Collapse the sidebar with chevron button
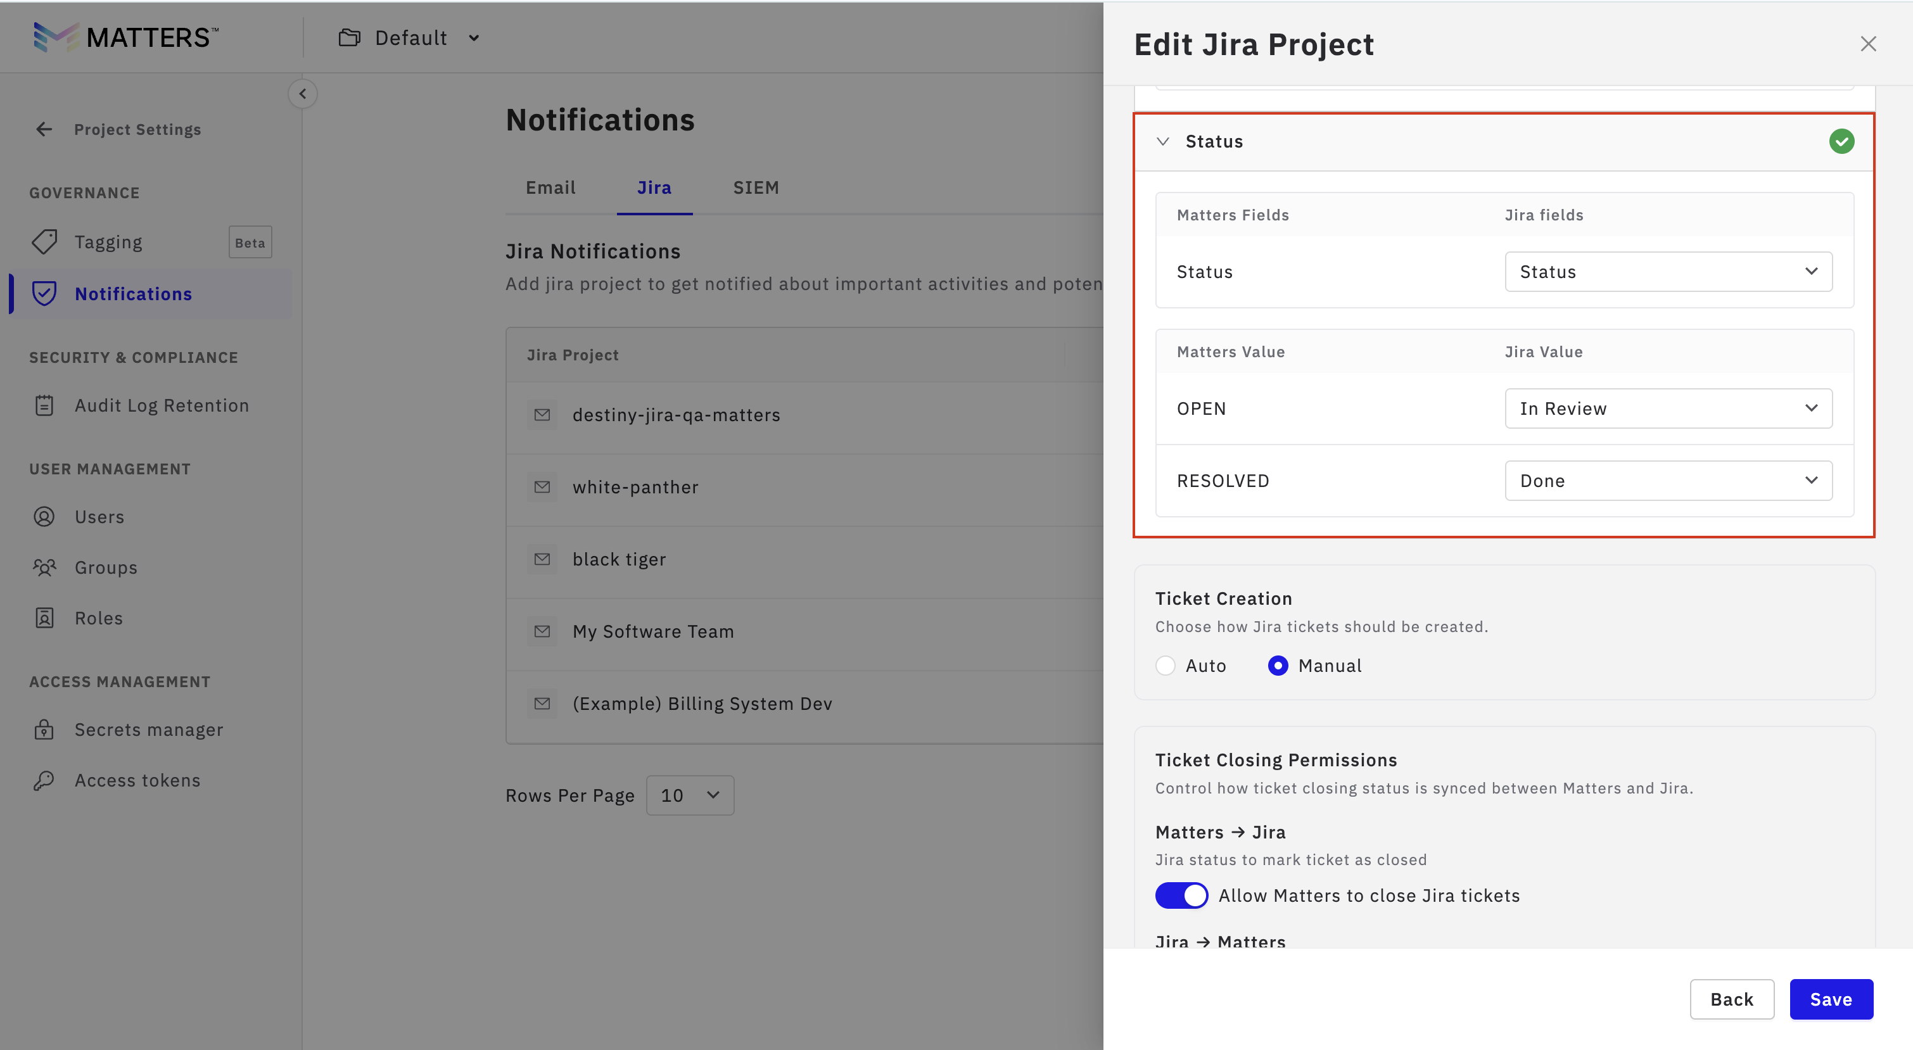The height and width of the screenshot is (1050, 1913). [302, 94]
